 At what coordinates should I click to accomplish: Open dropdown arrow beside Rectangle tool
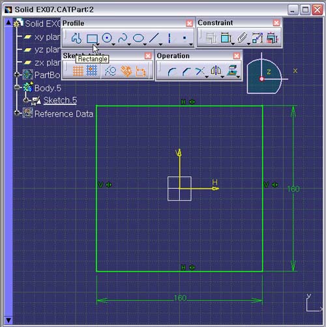point(98,44)
